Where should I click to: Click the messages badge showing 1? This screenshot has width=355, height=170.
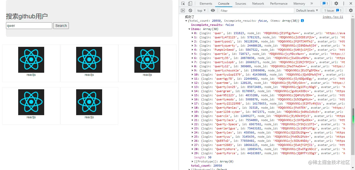pyautogui.click(x=325, y=4)
